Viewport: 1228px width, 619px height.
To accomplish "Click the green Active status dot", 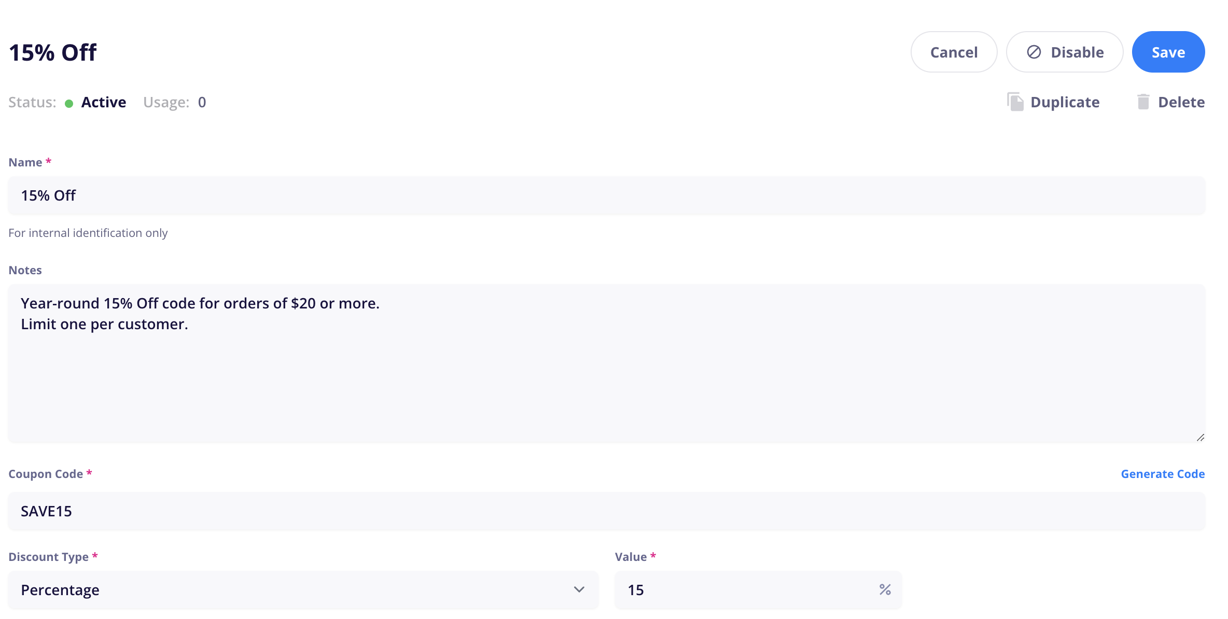I will pos(69,103).
